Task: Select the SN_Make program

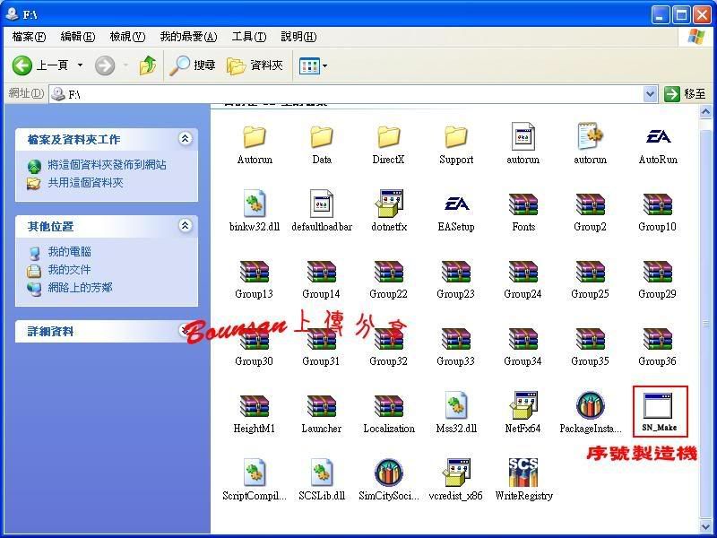Action: pyautogui.click(x=660, y=412)
